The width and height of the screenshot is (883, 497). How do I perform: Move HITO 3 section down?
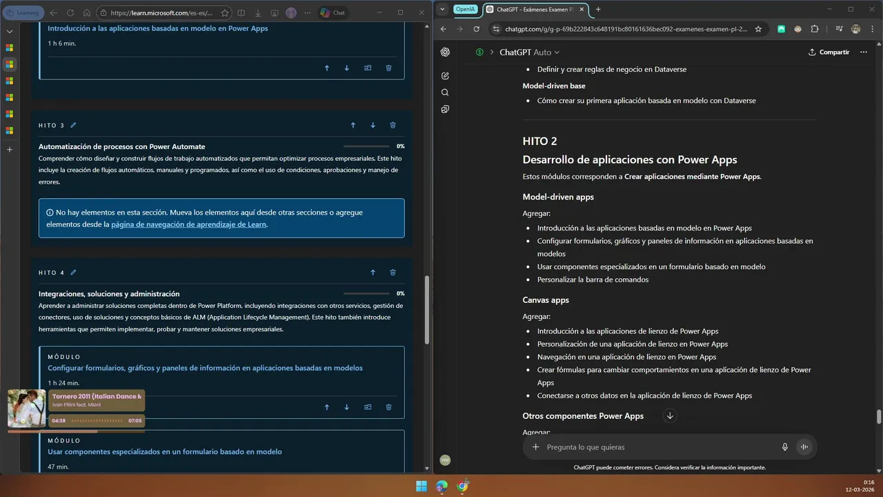click(x=373, y=125)
